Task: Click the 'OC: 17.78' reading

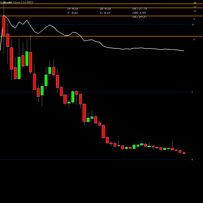Action: pos(140,9)
